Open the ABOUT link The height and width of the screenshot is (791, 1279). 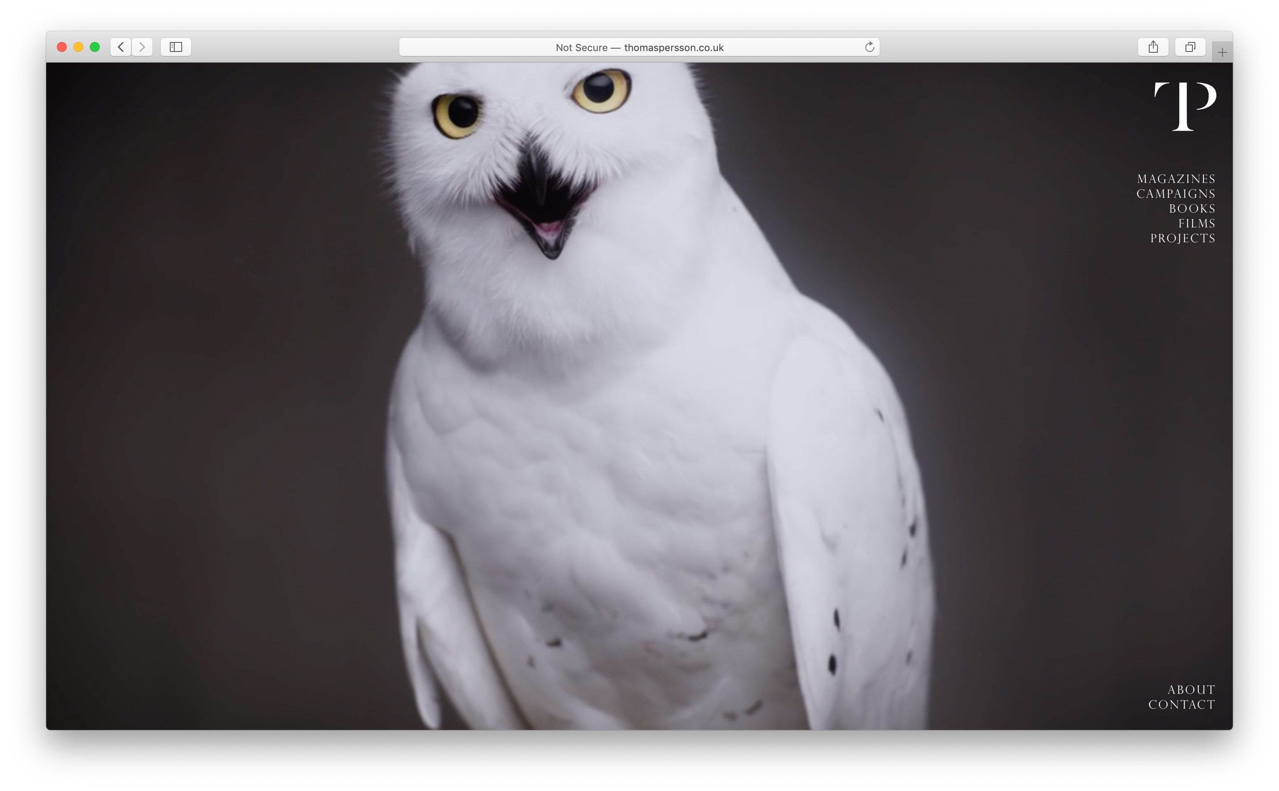(x=1190, y=690)
